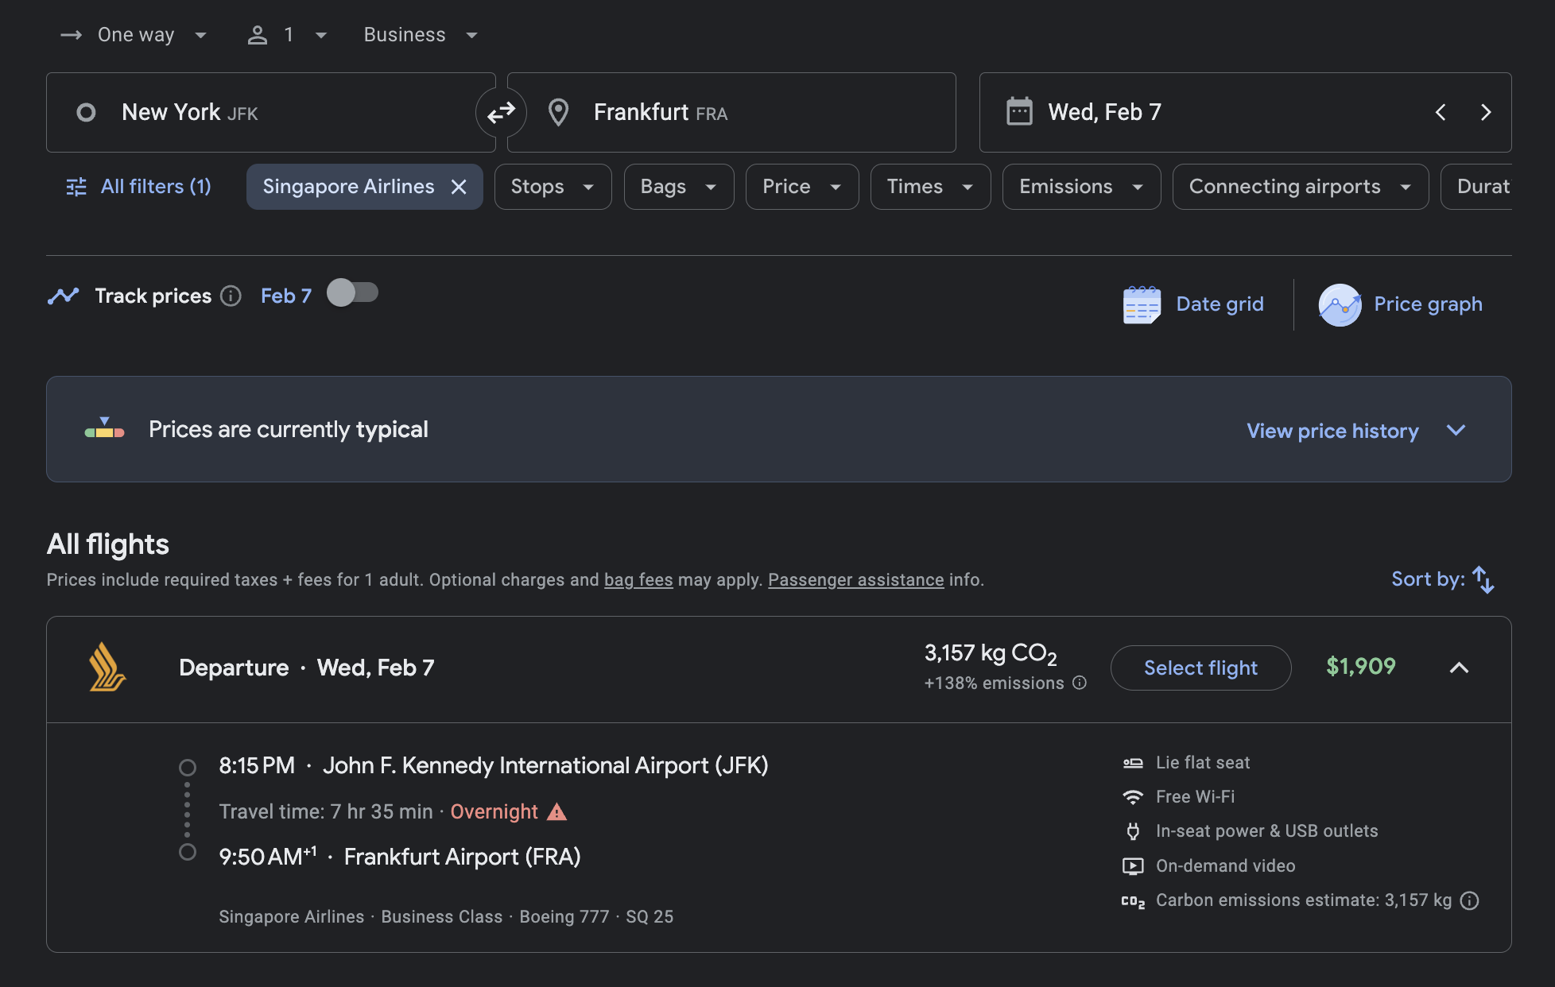Swap origin and destination airports
This screenshot has width=1555, height=987.
[x=501, y=113]
